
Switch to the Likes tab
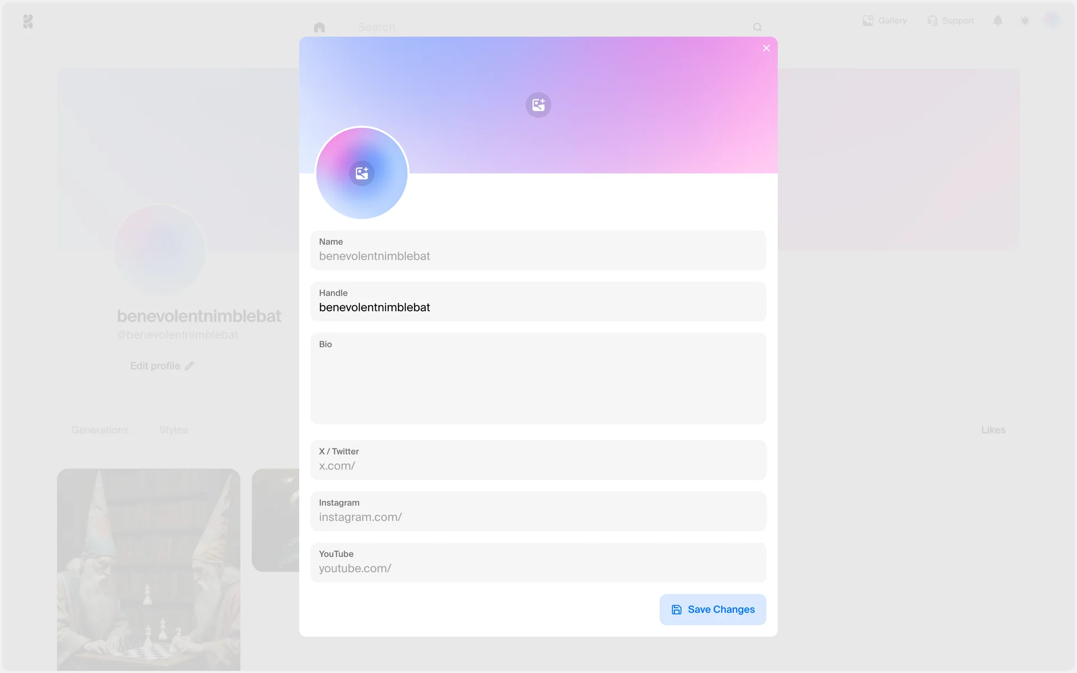(993, 430)
